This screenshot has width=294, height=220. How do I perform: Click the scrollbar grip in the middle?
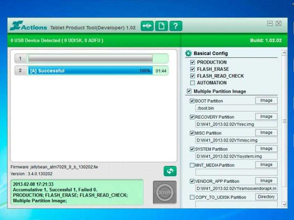coord(284,121)
